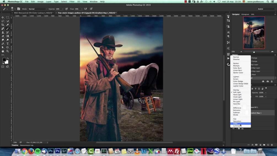Select the Brush tool

click(x=7, y=29)
